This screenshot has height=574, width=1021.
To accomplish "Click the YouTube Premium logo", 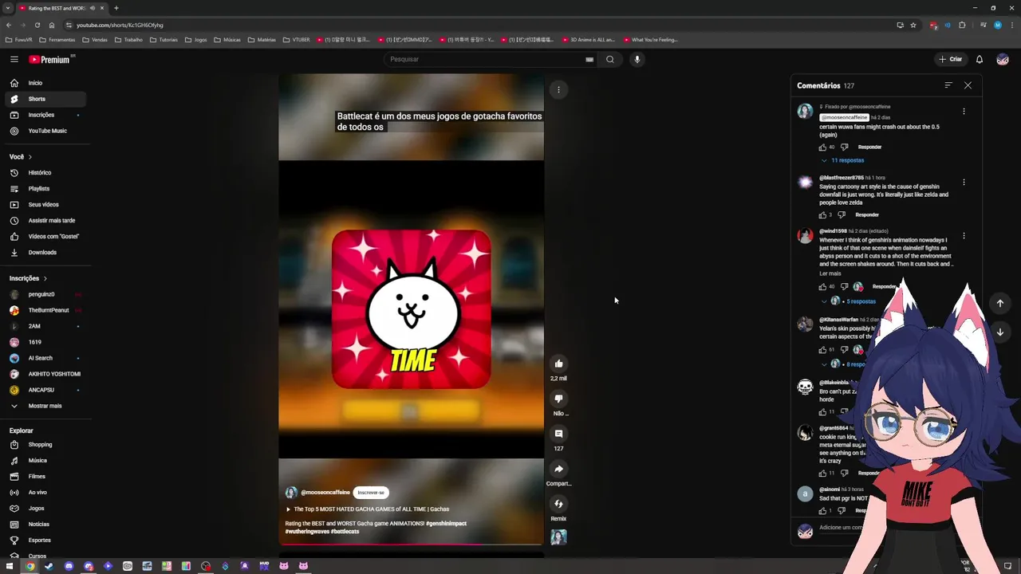I will click(49, 59).
